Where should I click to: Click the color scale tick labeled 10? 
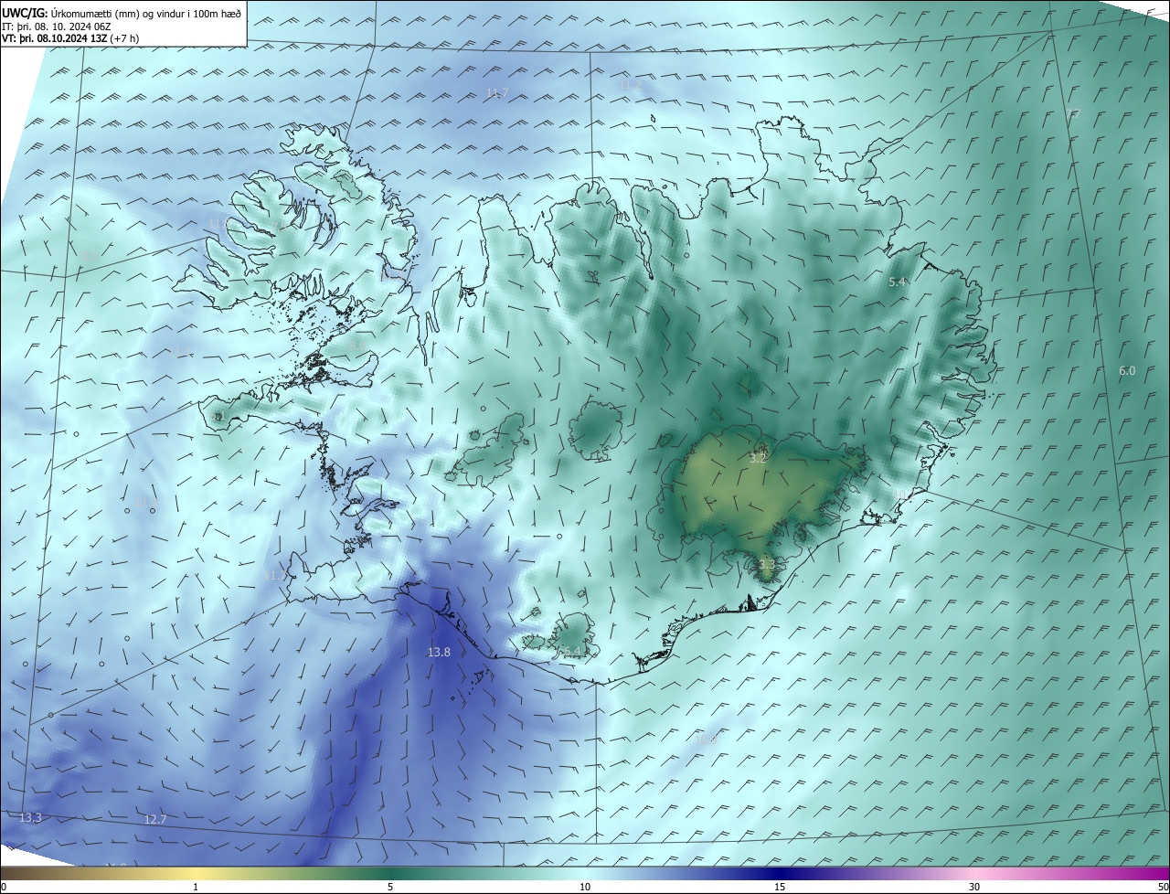tap(585, 887)
